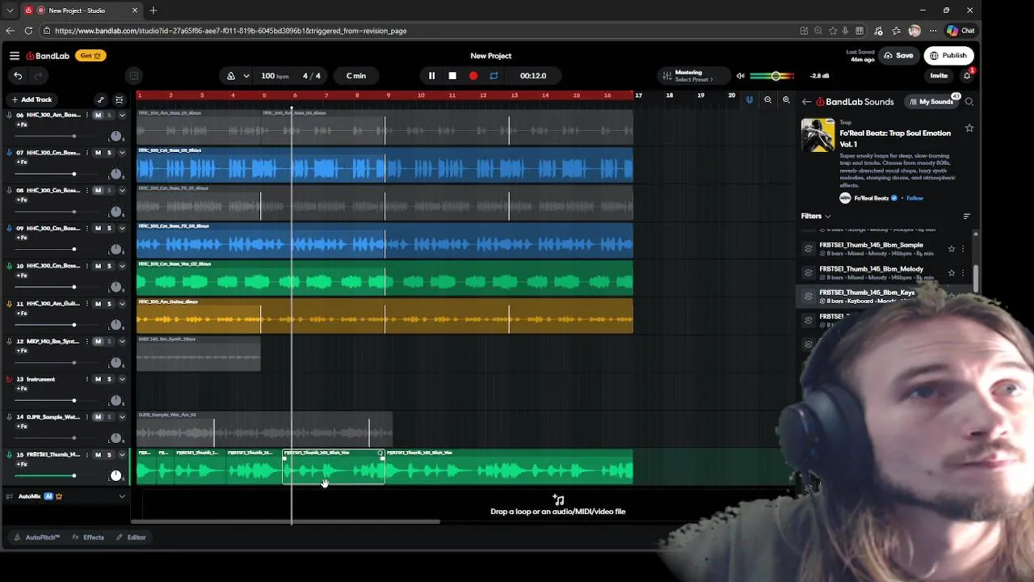Change the C min key setting
Viewport: 1034px width, 582px height.
pyautogui.click(x=356, y=76)
